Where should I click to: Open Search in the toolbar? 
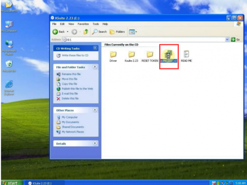coord(99,32)
